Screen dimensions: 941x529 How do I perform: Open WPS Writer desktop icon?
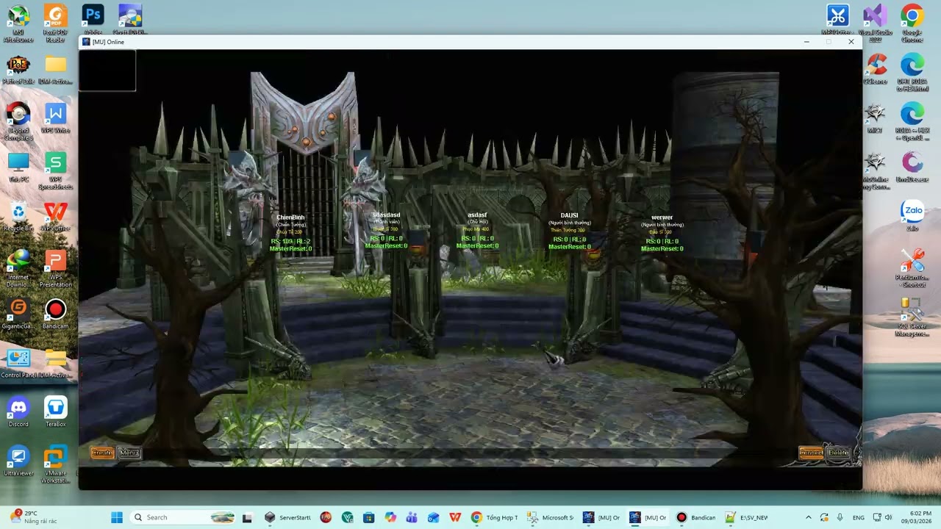pos(55,118)
